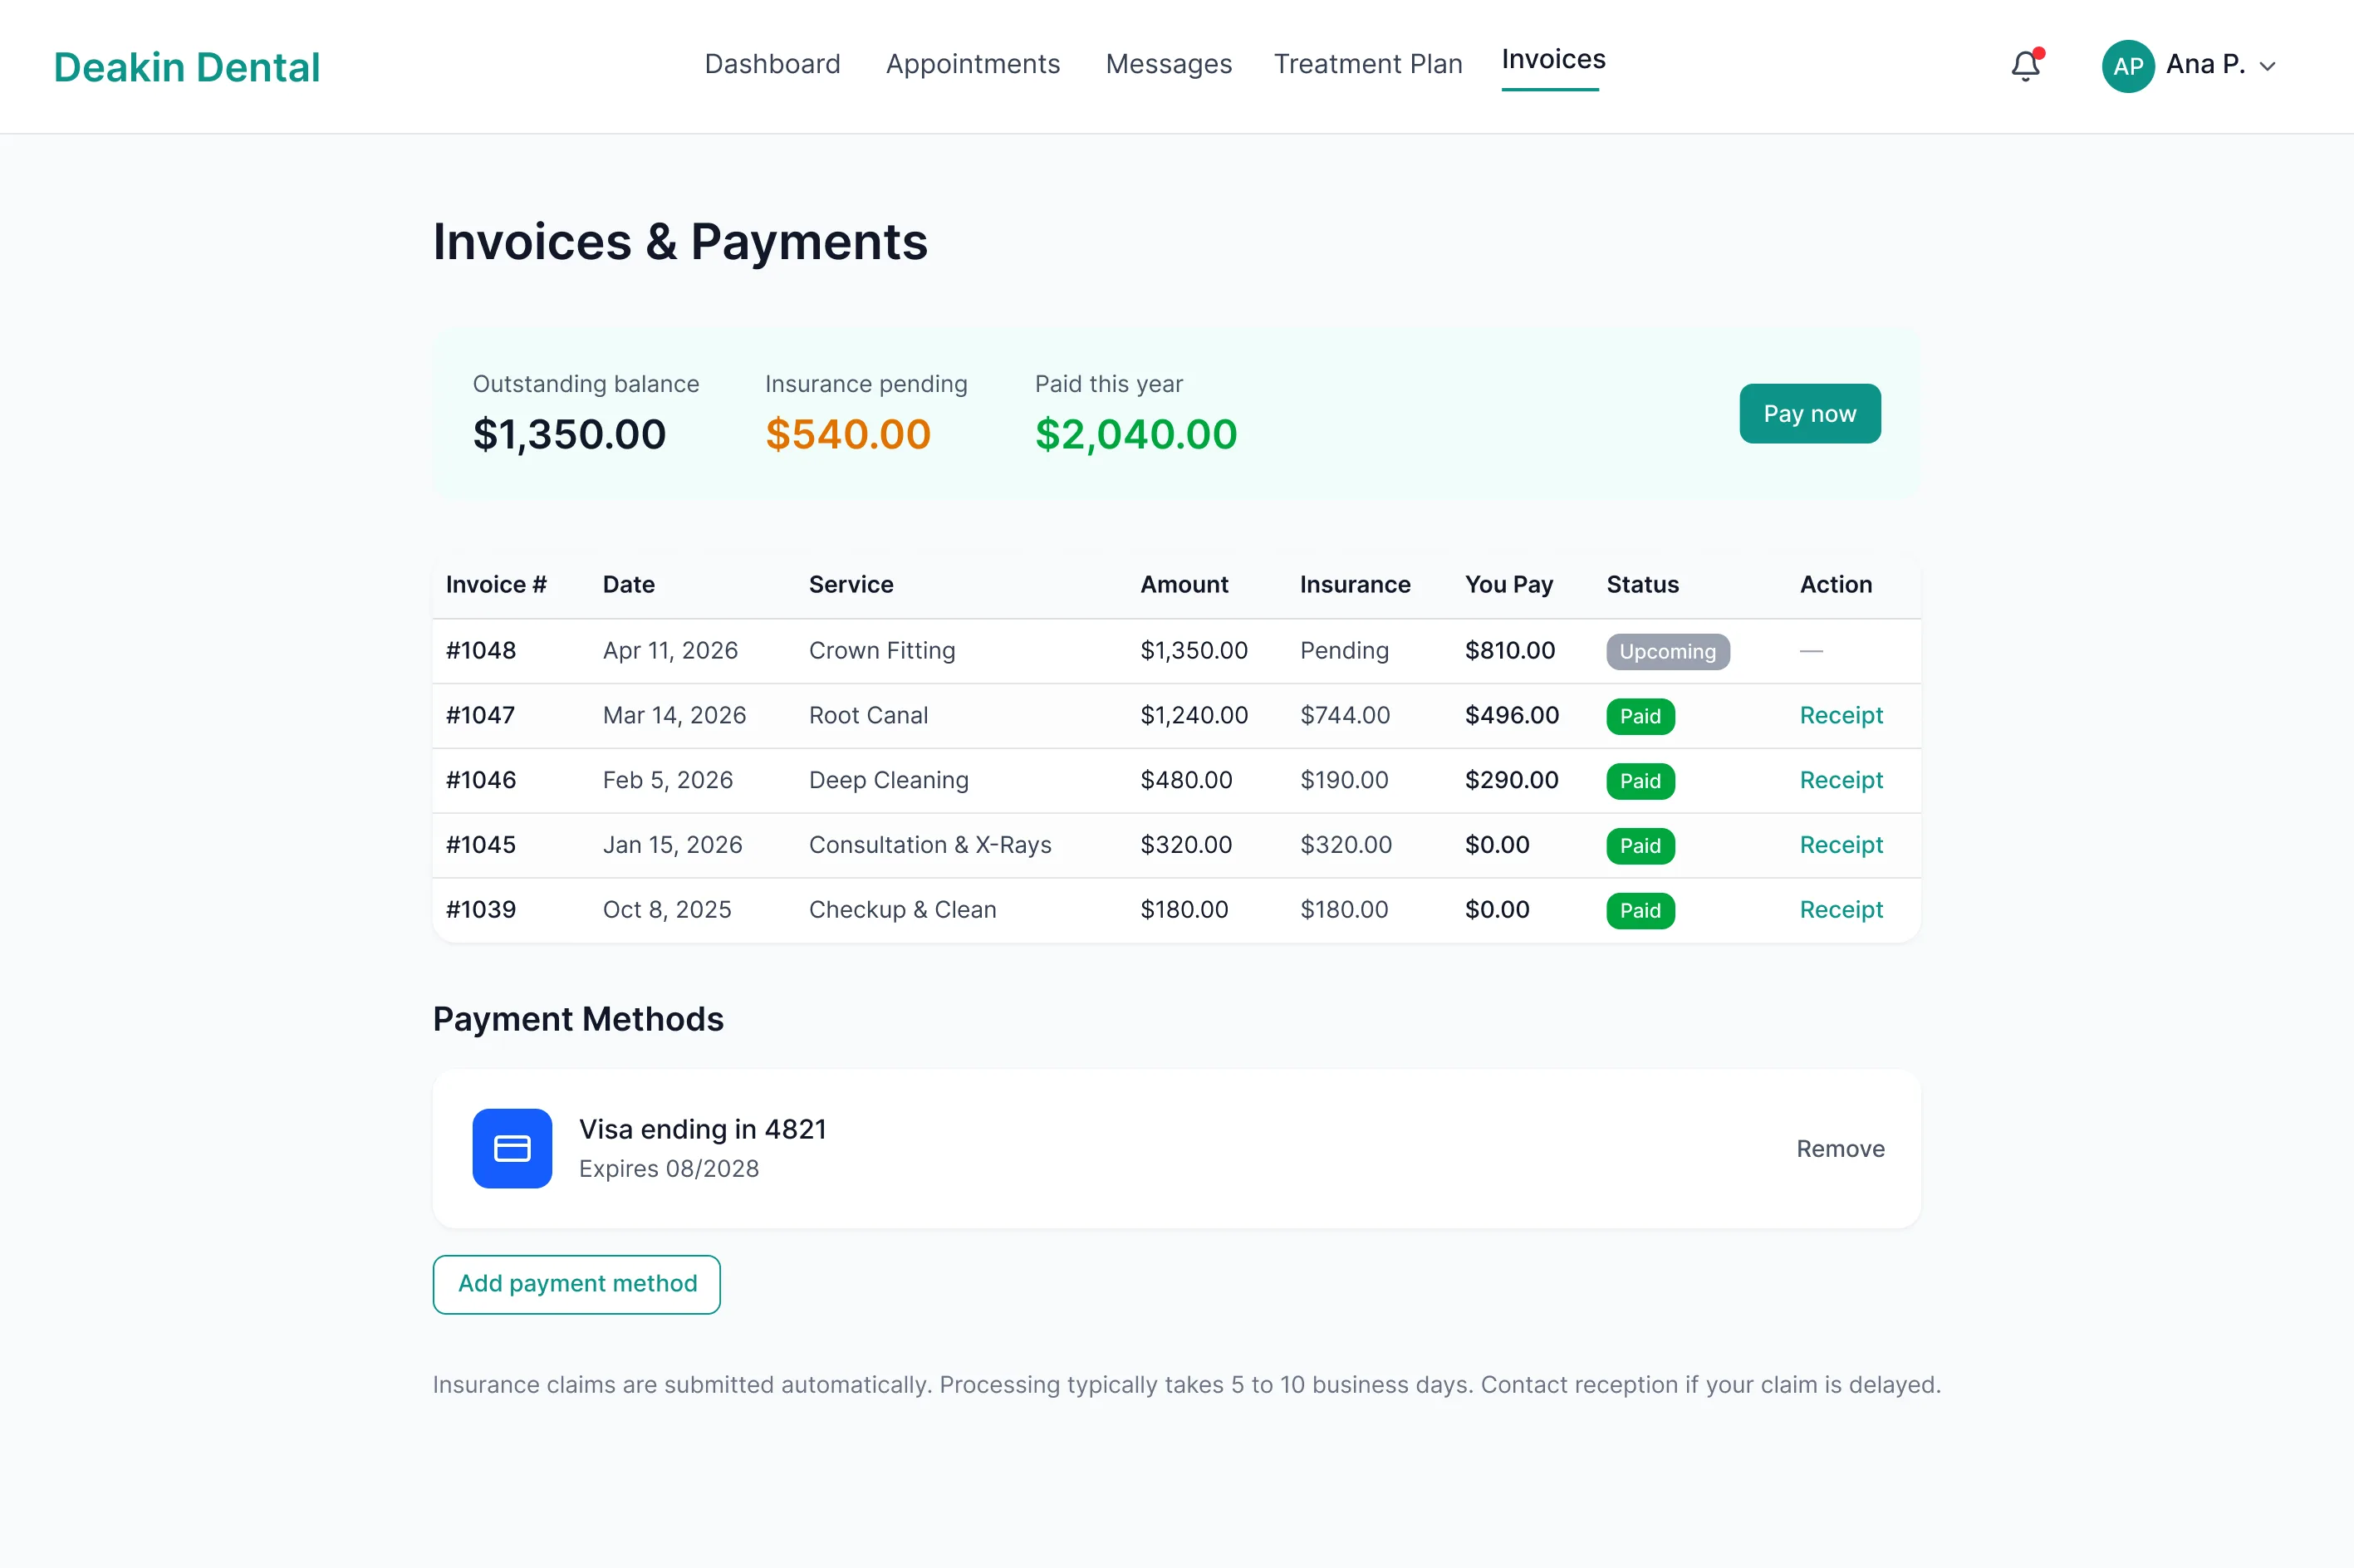Click the $744.00 insurance amount
Image resolution: width=2354 pixels, height=1568 pixels.
(x=1345, y=715)
